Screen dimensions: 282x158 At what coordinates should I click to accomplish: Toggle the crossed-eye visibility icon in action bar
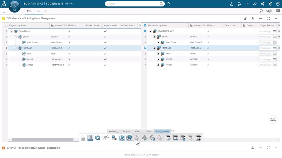[x=105, y=138]
